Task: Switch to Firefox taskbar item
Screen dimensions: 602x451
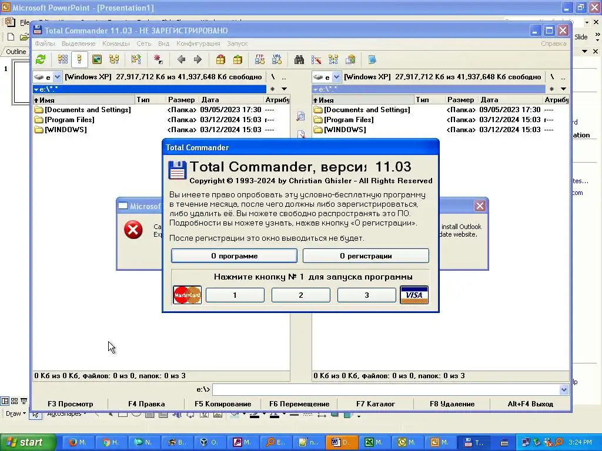Action: click(78, 442)
